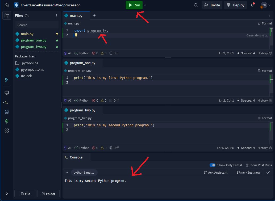Screen dimensions: 275x201
Task: Create a new Folder button
Action: click(49, 194)
